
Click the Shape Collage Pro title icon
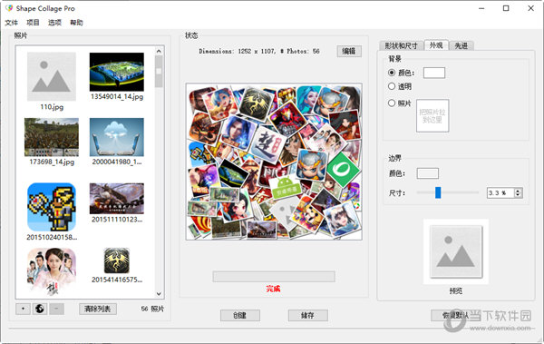click(x=9, y=8)
